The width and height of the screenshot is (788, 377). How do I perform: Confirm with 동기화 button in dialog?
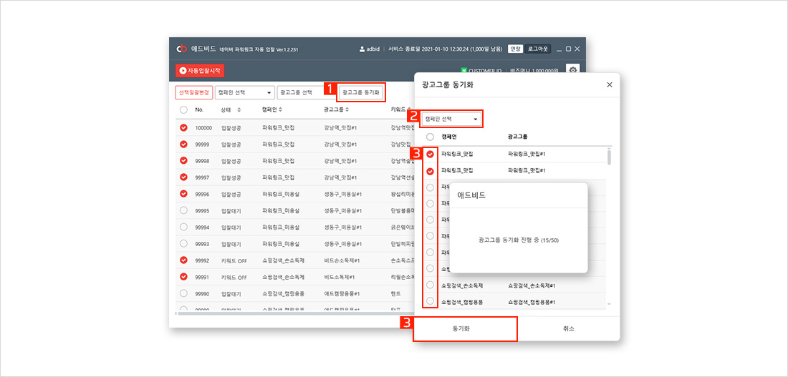coord(466,329)
